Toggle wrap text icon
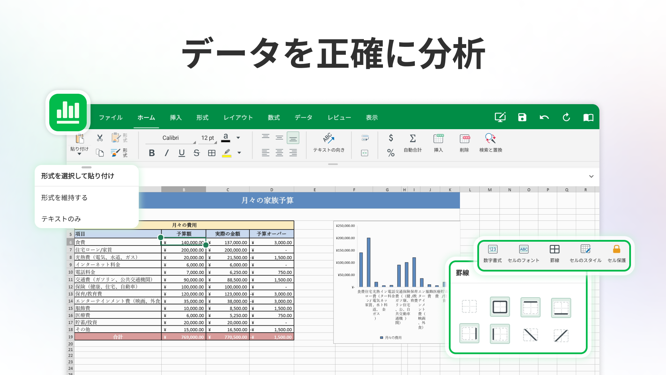This screenshot has width=666, height=375. 365,138
